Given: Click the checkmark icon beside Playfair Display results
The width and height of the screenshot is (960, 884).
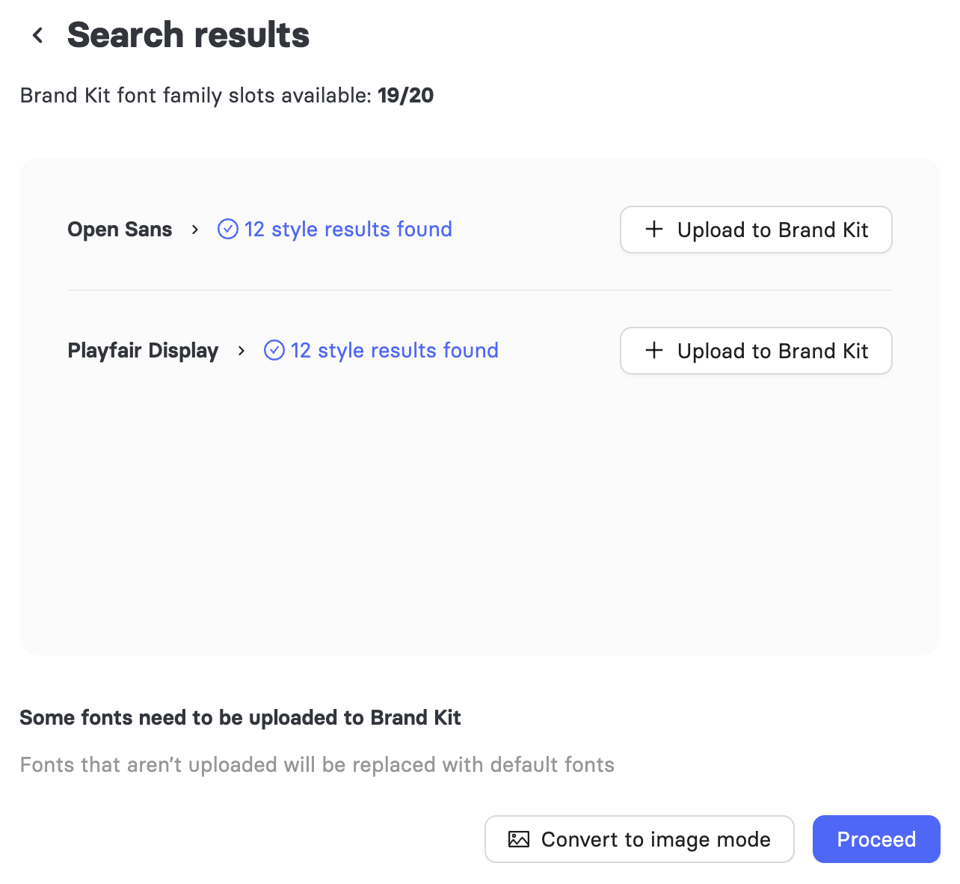Looking at the screenshot, I should 274,350.
